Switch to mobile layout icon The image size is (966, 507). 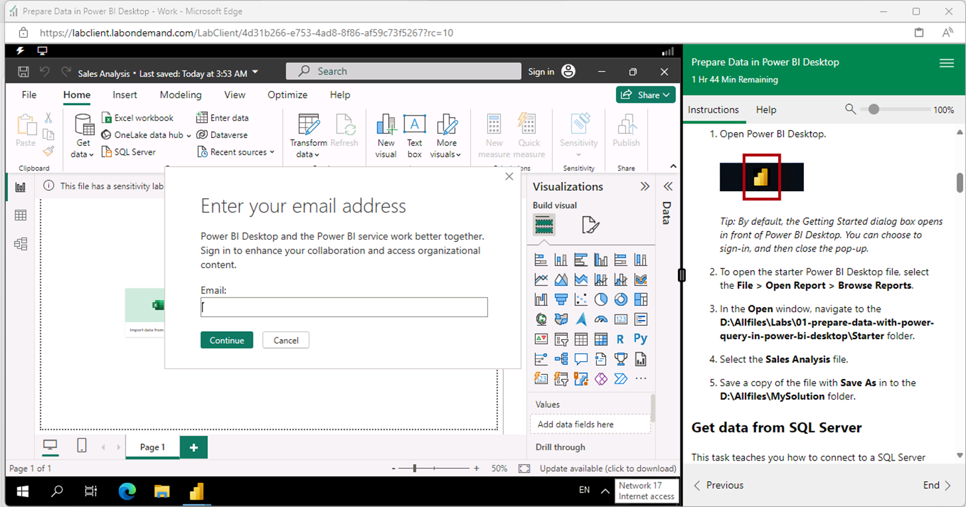tap(82, 446)
